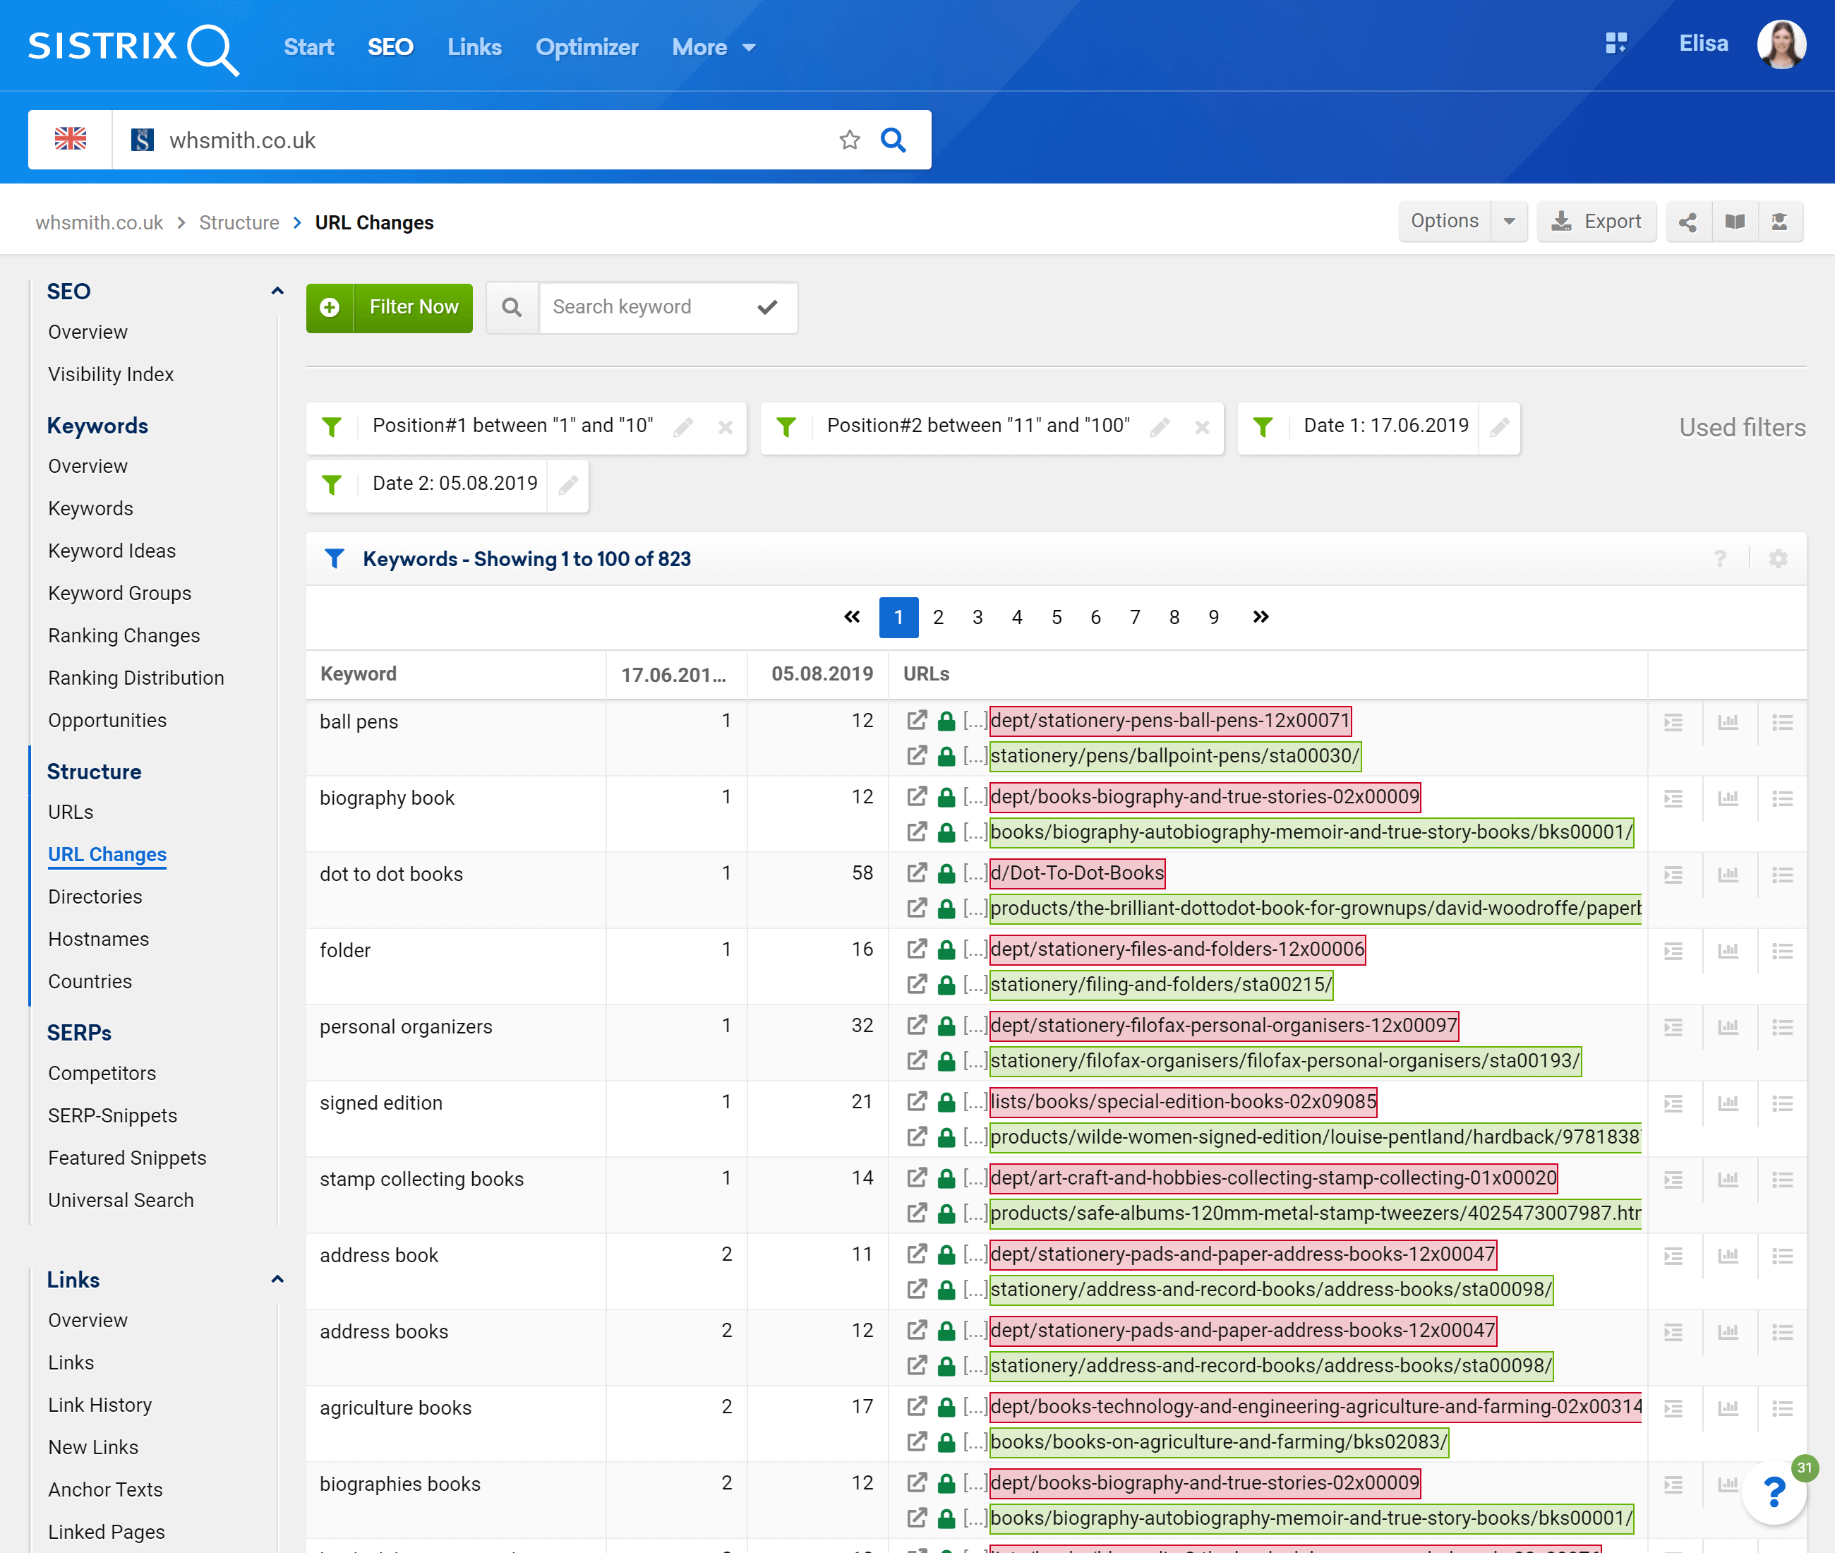The height and width of the screenshot is (1553, 1835).
Task: Open the Competitors sidebar link
Action: [102, 1074]
